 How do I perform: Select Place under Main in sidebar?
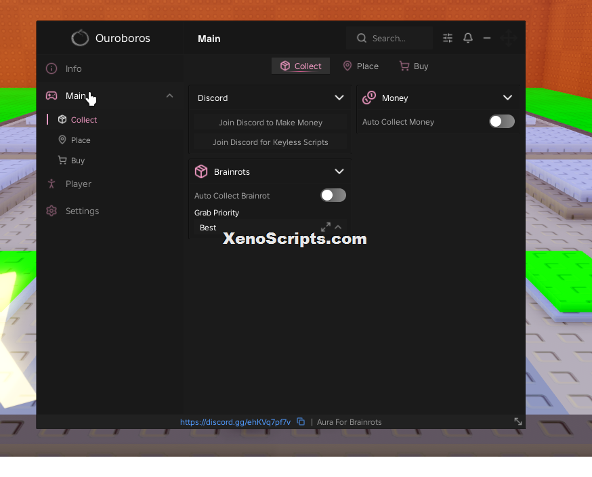[112, 140]
